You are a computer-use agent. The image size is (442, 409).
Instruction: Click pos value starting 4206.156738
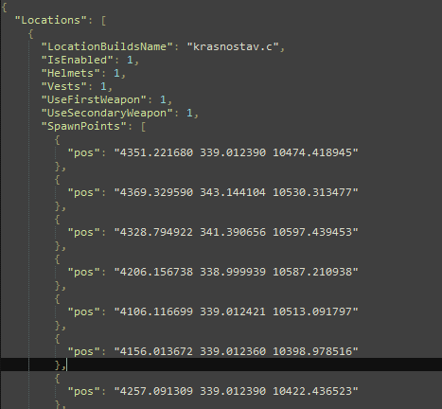236,272
